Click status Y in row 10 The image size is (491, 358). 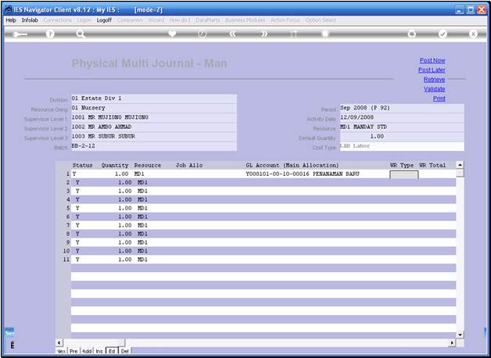77,251
